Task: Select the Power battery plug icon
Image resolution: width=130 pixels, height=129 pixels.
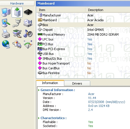Action: click(17, 44)
